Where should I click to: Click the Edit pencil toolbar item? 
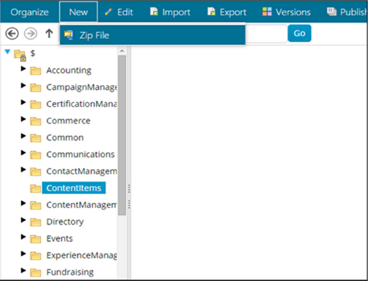pos(119,12)
